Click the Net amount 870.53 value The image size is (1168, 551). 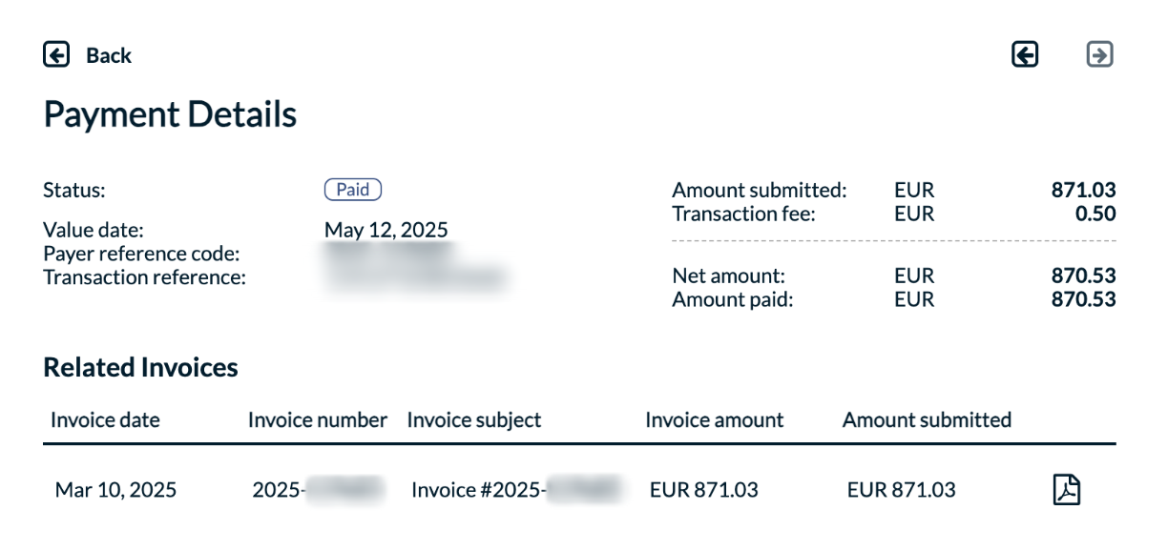[x=1083, y=276]
